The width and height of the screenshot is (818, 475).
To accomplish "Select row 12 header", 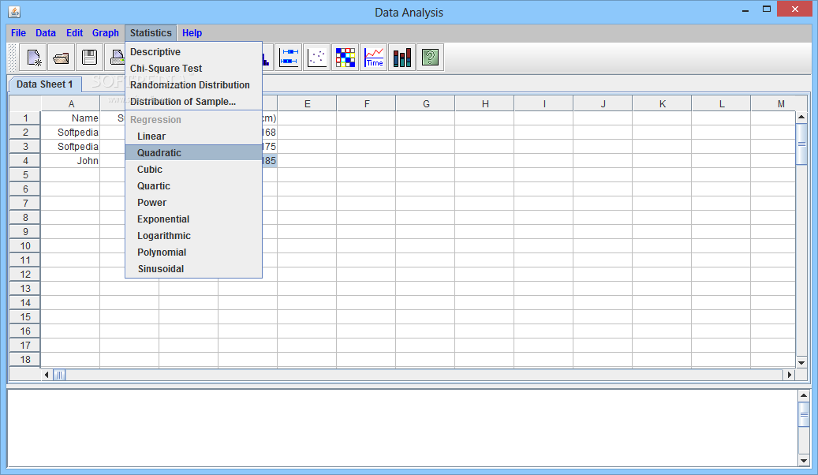I will 25,274.
